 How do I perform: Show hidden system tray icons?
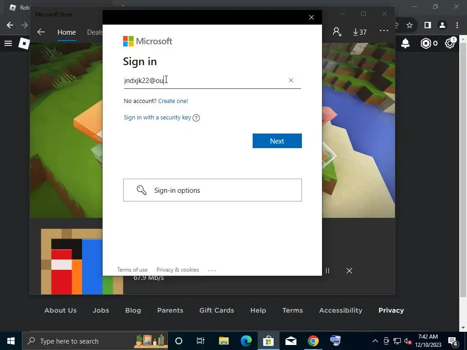[x=375, y=341]
